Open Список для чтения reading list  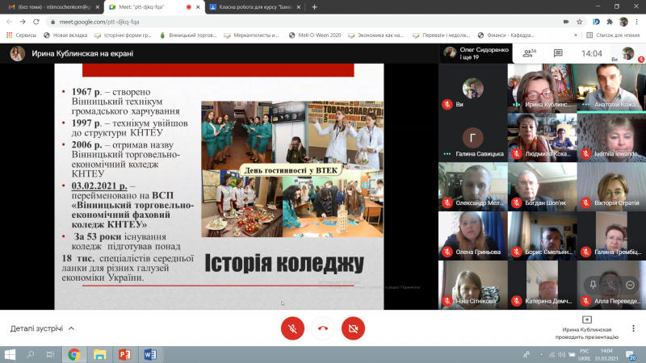613,35
